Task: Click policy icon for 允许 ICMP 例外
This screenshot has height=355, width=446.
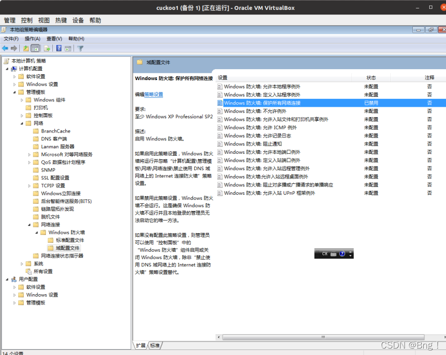Action: (x=220, y=128)
